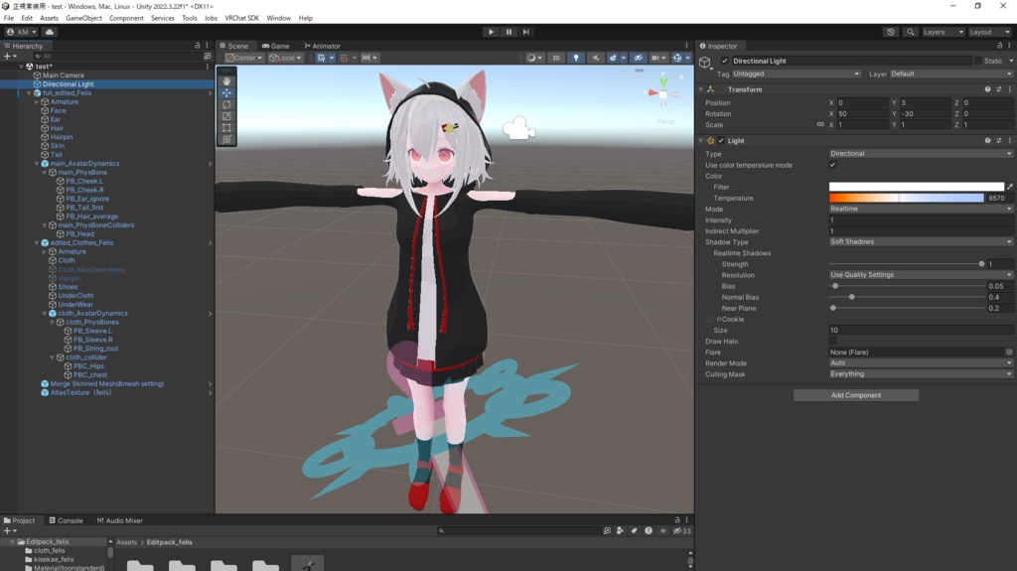Viewport: 1017px width, 571px height.
Task: Open the Layout dropdown
Action: tap(989, 32)
